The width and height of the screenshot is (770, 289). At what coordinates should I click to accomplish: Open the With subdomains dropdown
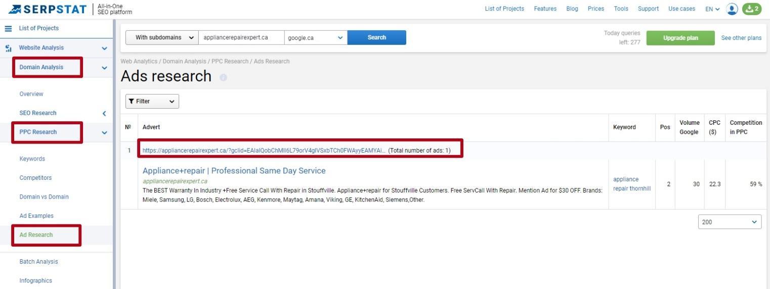tap(162, 38)
